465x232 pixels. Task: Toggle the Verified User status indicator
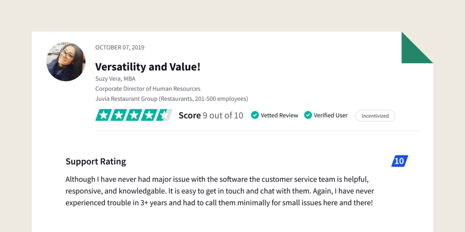click(x=308, y=115)
